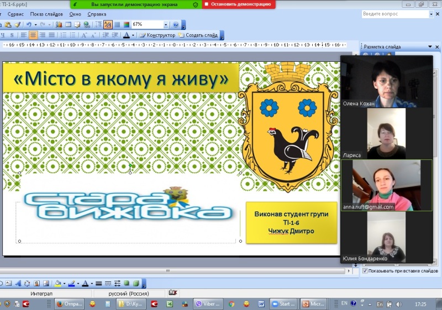Expand the font color dropdown arrow
The image size is (442, 310).
[x=133, y=35]
